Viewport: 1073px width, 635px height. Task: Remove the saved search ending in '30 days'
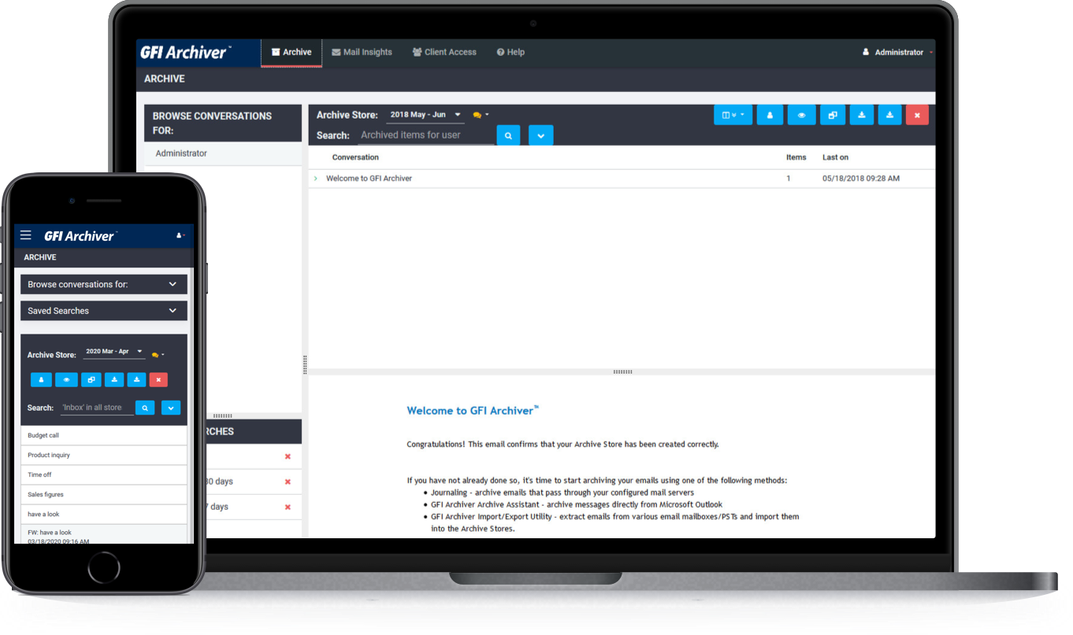[288, 482]
